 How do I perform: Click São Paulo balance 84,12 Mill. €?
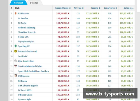(x=127, y=66)
